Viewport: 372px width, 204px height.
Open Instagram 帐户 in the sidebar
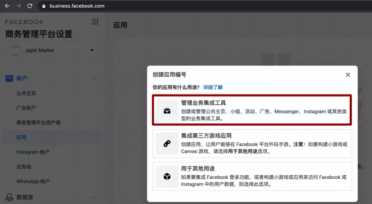[33, 152]
